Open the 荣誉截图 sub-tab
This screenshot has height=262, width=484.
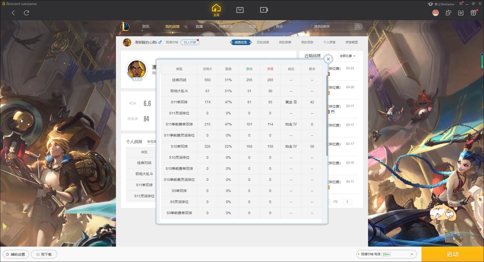click(x=352, y=42)
